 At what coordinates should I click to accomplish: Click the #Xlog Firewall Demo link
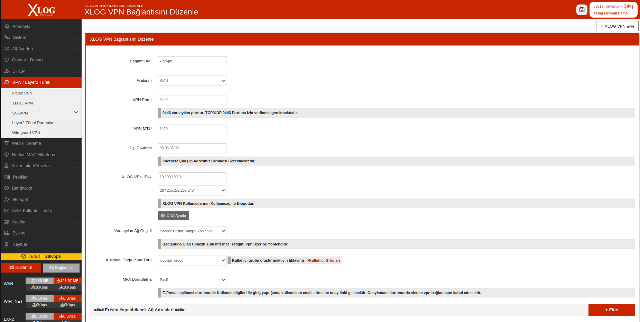click(611, 13)
